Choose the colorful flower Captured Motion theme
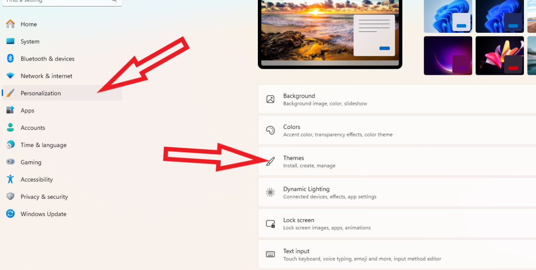Viewport: 536px width, 270px height. pos(499,55)
